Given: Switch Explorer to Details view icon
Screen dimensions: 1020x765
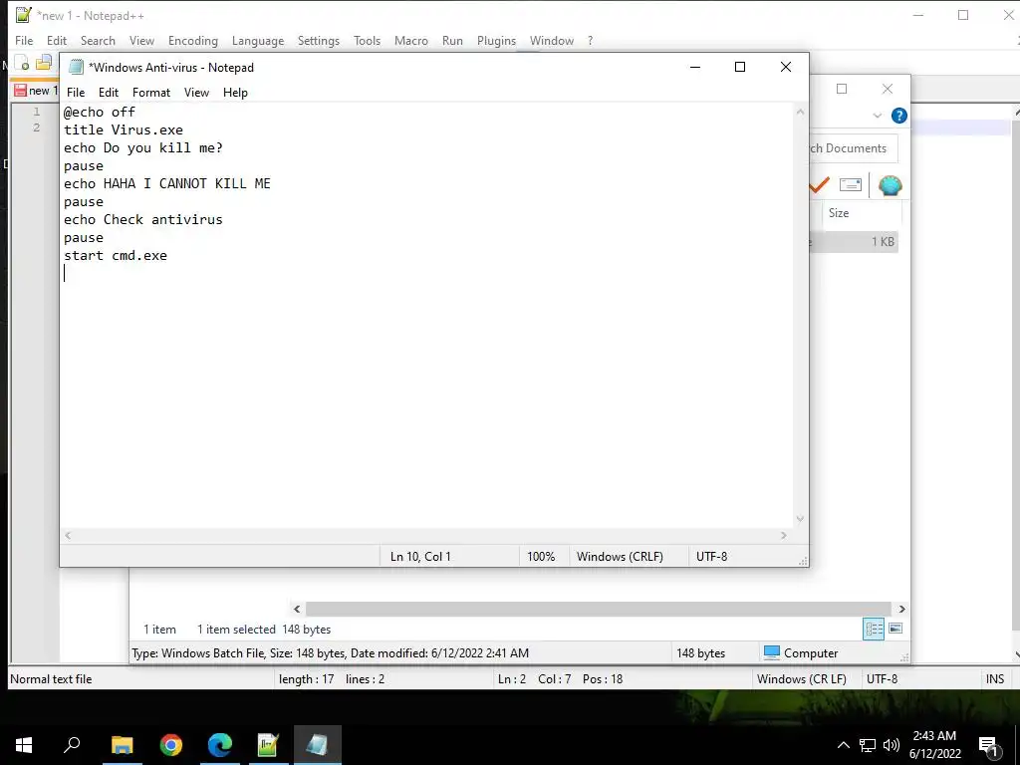Looking at the screenshot, I should [x=874, y=629].
